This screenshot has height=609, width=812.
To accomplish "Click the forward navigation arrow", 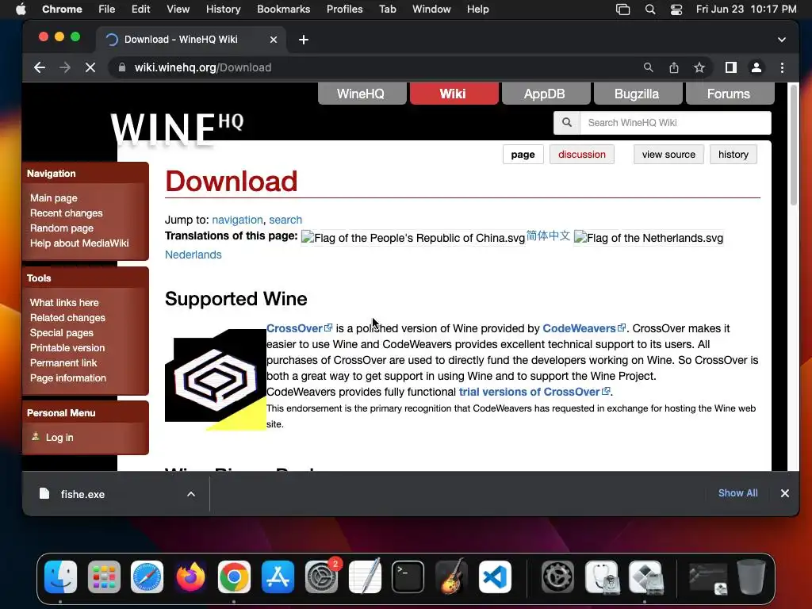I will [x=65, y=67].
